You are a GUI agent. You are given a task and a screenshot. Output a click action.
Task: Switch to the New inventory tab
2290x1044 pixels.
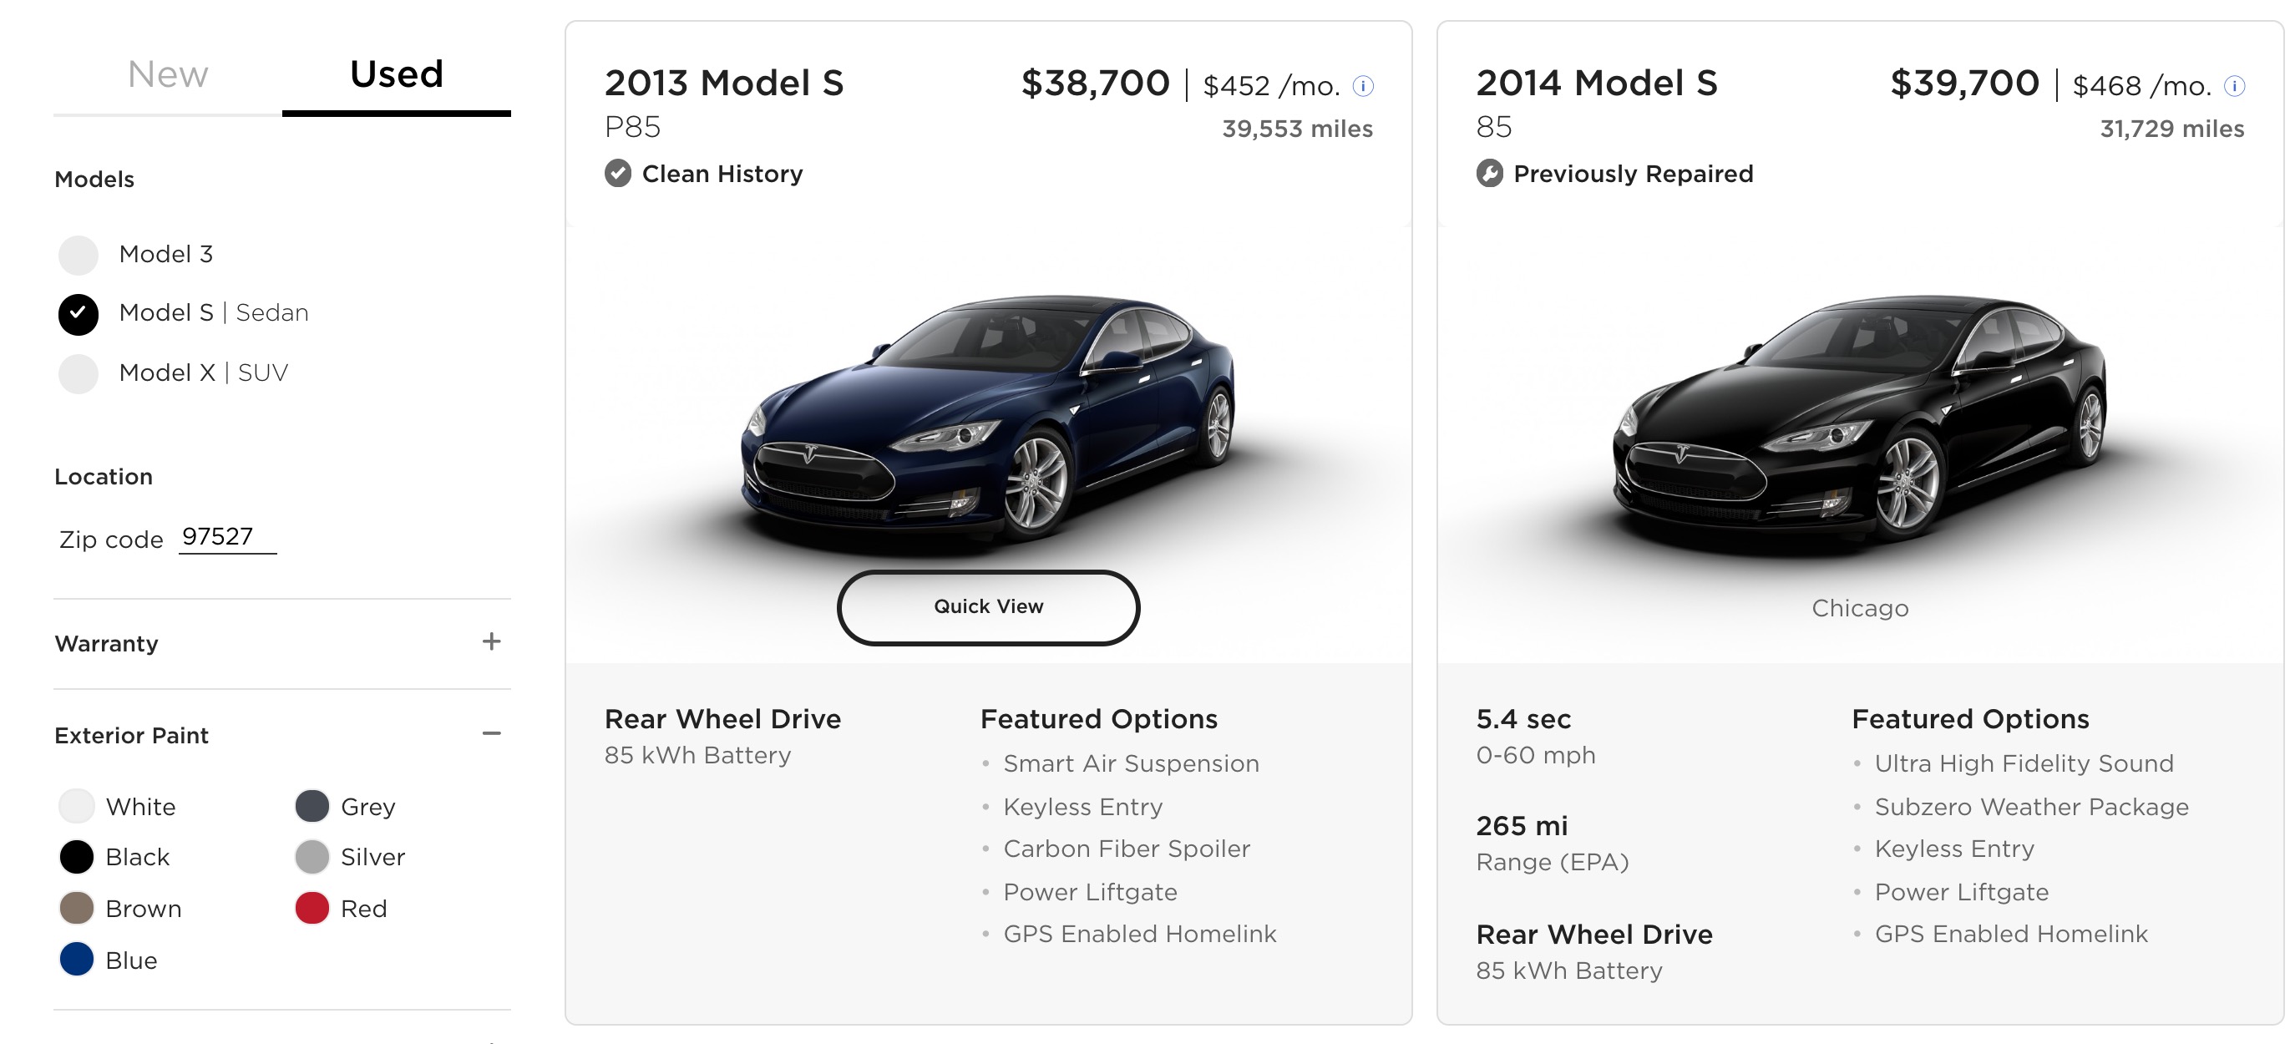click(x=167, y=74)
